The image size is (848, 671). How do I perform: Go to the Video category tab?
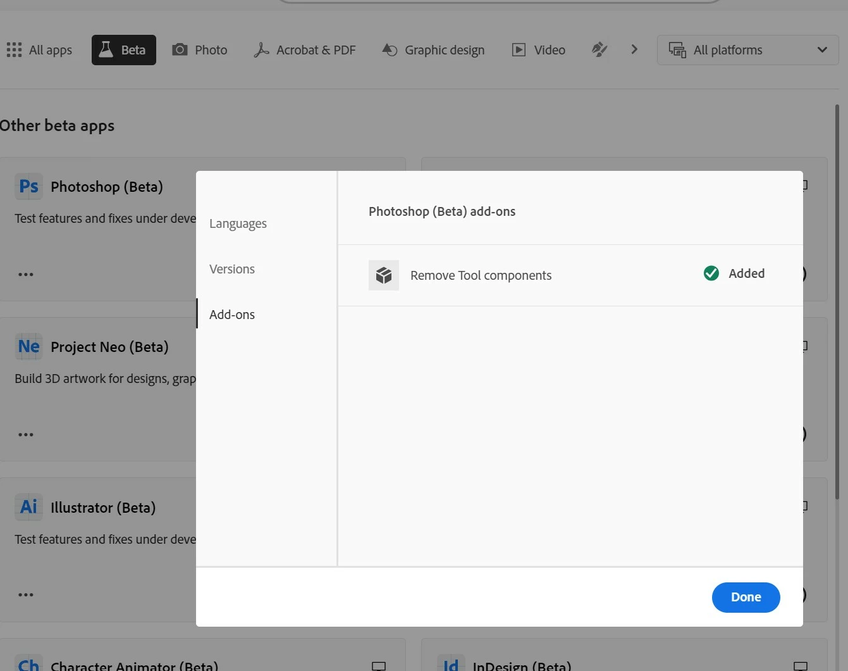point(539,50)
